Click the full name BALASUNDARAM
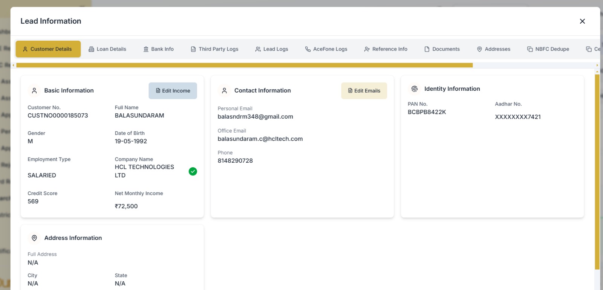The height and width of the screenshot is (290, 603). [x=139, y=116]
